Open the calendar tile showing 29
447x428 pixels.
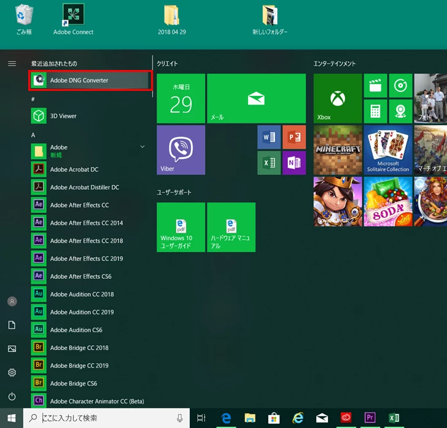181,98
